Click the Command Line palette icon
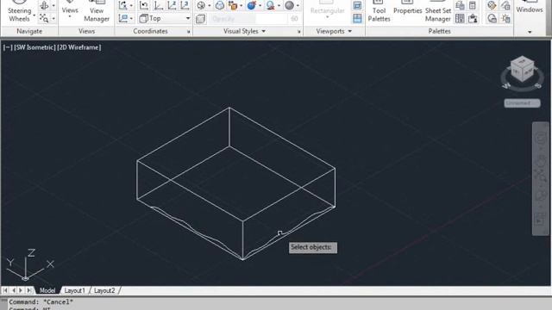The width and height of the screenshot is (552, 310). pos(460,5)
